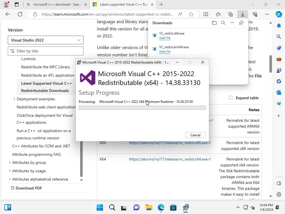
Task: Open sidebar settings gear icon
Action: (x=279, y=194)
